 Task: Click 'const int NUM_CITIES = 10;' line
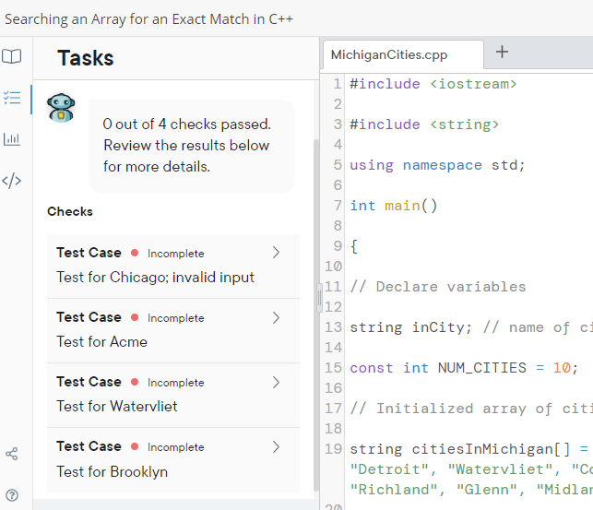click(x=464, y=368)
